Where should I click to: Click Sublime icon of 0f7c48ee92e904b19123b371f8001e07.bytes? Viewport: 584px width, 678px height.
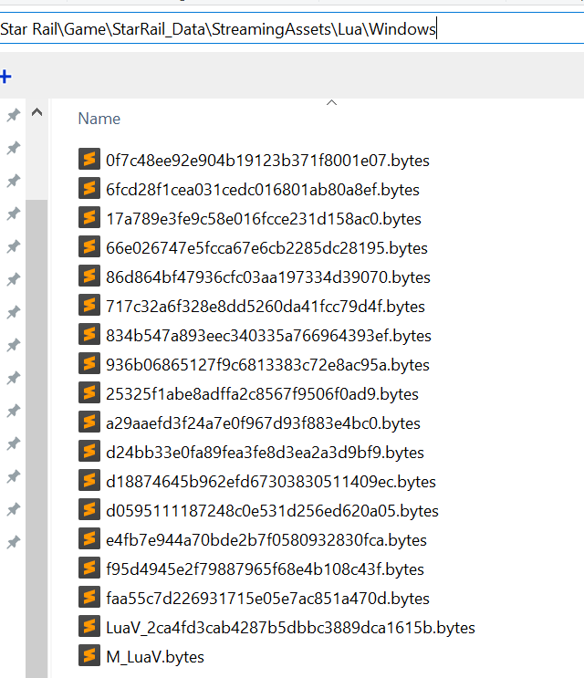click(x=89, y=159)
